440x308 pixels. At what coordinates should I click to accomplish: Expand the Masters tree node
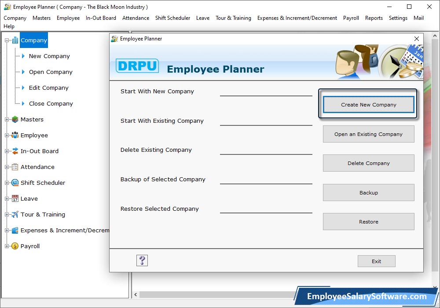click(x=7, y=120)
